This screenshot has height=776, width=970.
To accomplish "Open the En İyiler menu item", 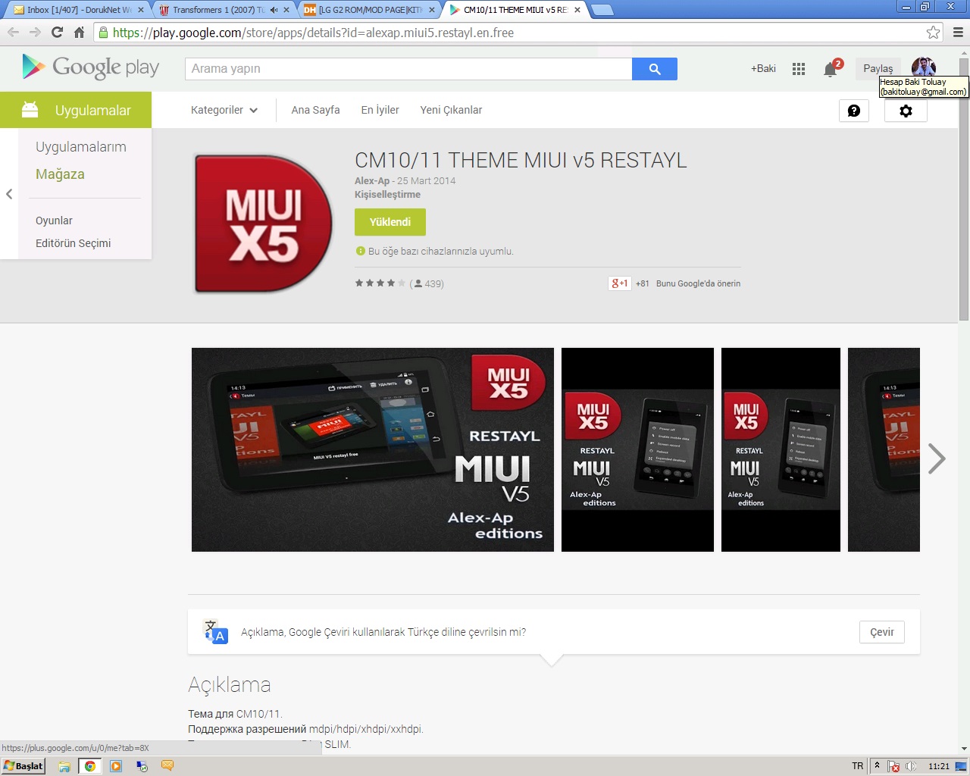I will (380, 110).
